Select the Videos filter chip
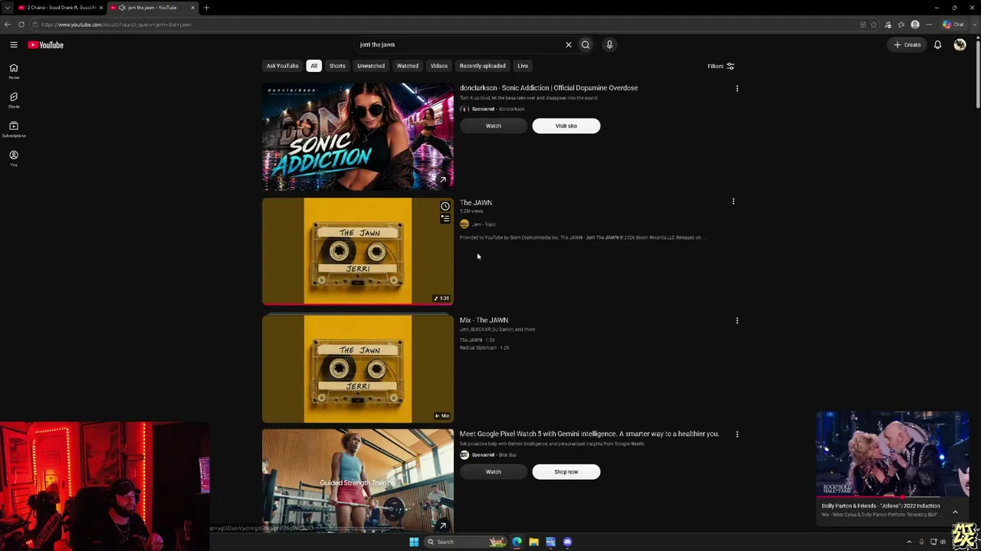Image resolution: width=981 pixels, height=551 pixels. (x=439, y=66)
